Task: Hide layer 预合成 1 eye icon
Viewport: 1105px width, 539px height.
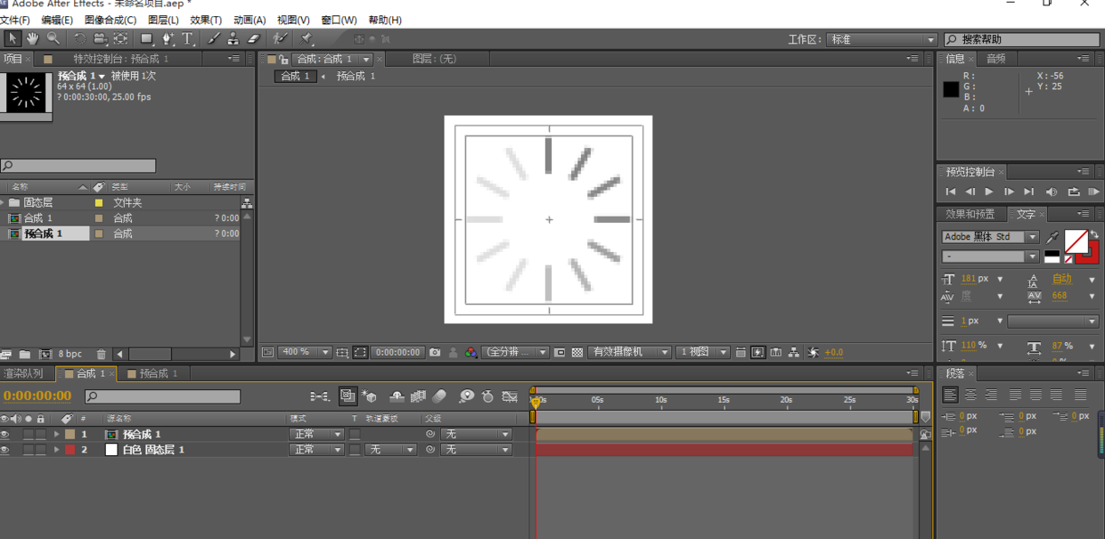Action: 5,435
